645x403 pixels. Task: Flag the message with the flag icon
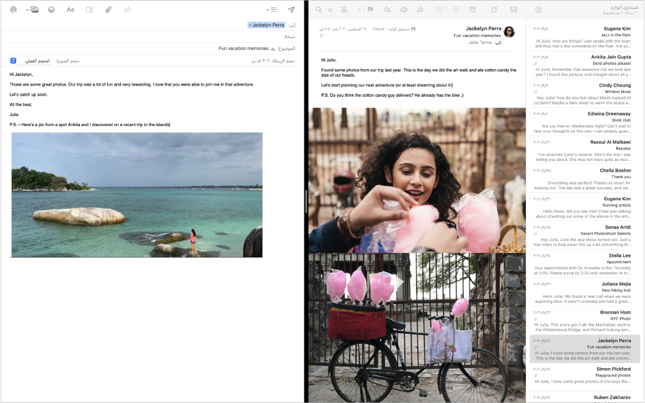[370, 10]
